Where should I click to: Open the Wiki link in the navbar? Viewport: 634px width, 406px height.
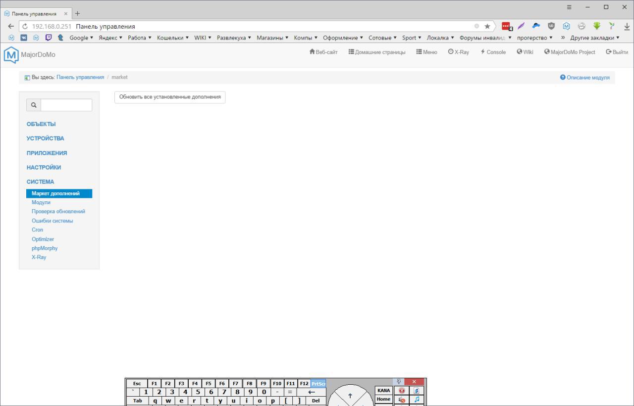pyautogui.click(x=525, y=52)
